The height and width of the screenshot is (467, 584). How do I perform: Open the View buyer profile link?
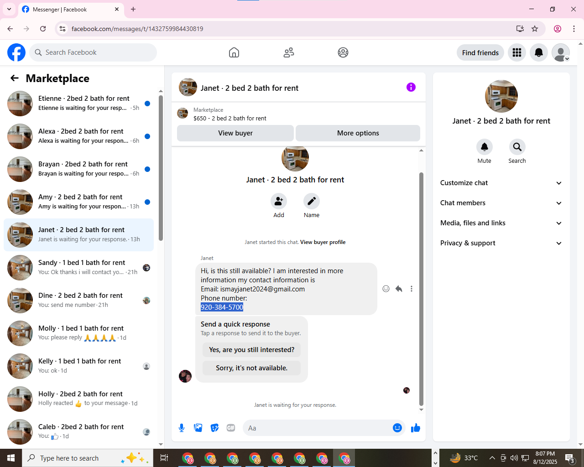[323, 242]
